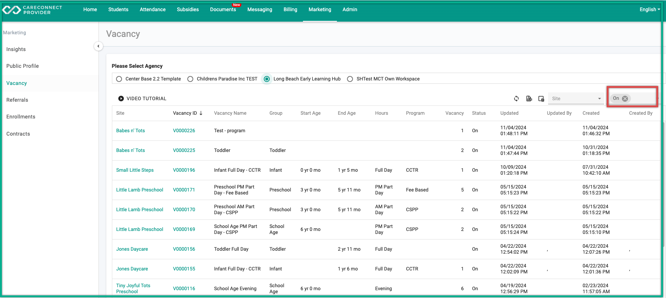The width and height of the screenshot is (666, 298).
Task: Open the Marketing menu
Action: point(320,10)
